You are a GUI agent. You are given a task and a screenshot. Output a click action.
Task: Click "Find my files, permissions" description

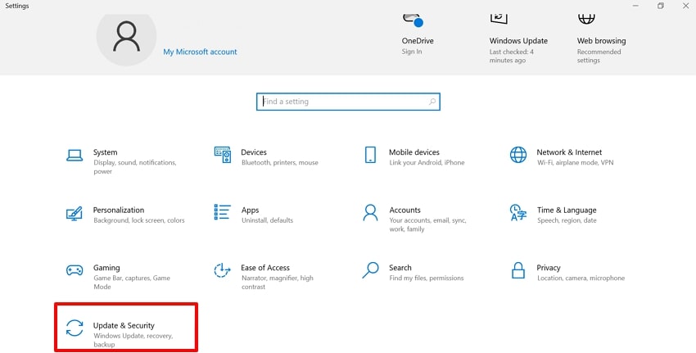click(x=426, y=278)
